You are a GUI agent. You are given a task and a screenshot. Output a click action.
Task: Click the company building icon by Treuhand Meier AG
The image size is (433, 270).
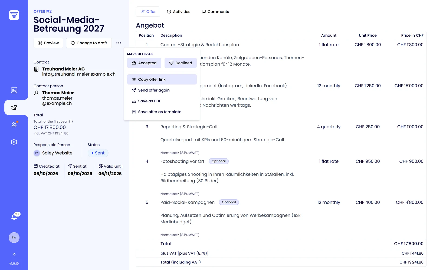[x=36, y=69]
